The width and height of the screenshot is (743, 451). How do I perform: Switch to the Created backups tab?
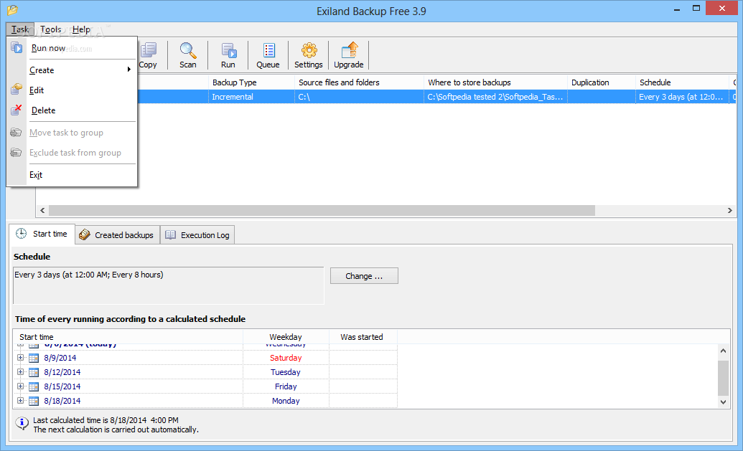click(x=118, y=234)
